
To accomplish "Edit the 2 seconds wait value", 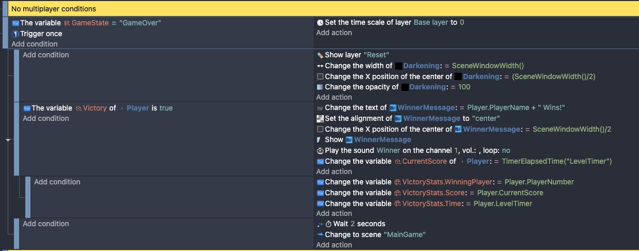I will coord(353,224).
